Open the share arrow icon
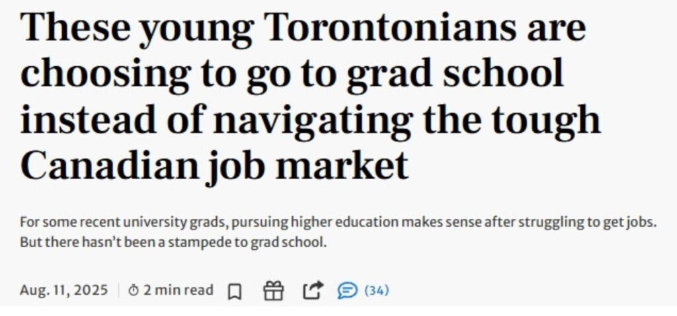This screenshot has width=677, height=316. (313, 290)
